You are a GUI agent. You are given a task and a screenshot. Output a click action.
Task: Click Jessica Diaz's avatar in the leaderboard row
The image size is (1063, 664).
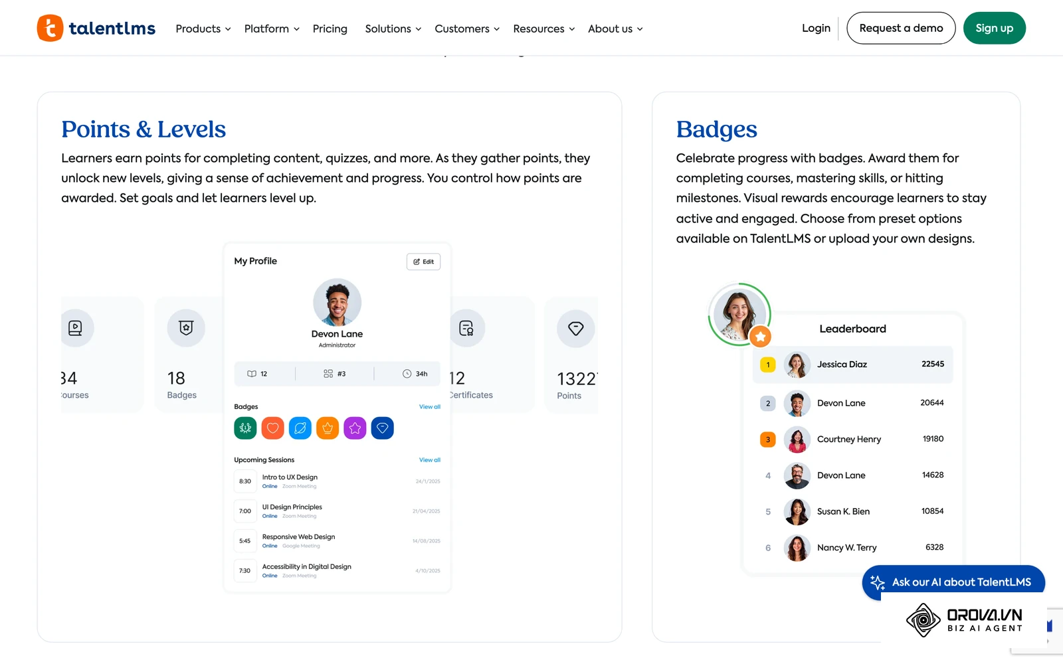pos(797,365)
